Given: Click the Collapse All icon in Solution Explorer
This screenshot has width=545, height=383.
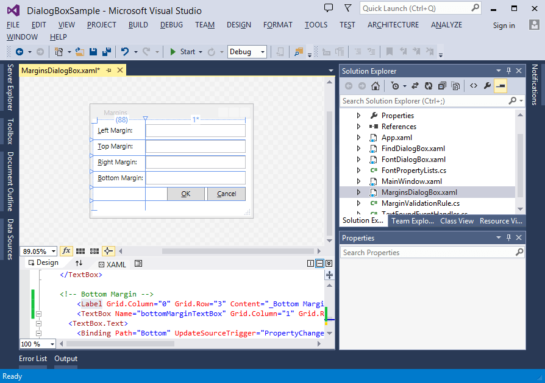Looking at the screenshot, I should (x=443, y=85).
